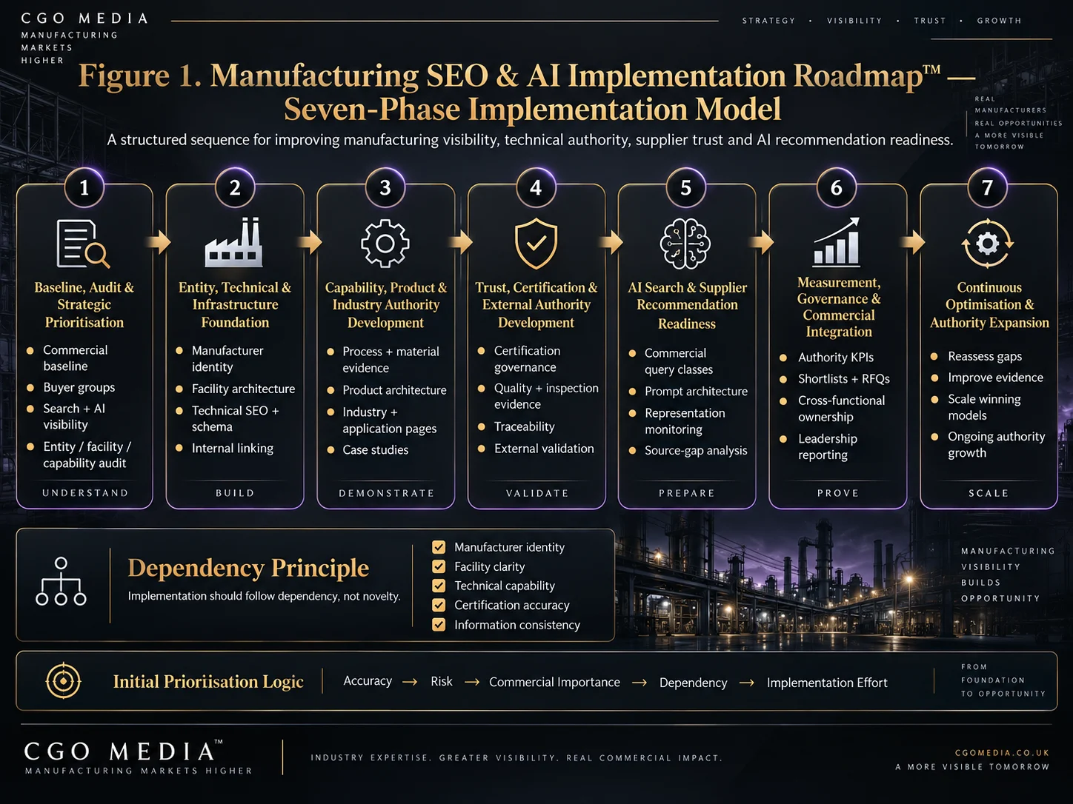Image resolution: width=1073 pixels, height=804 pixels.
Task: Click the PROVE label in phase 6
Action: pos(838,493)
